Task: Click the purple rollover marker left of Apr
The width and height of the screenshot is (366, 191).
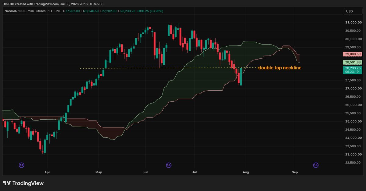Action: tap(22, 165)
